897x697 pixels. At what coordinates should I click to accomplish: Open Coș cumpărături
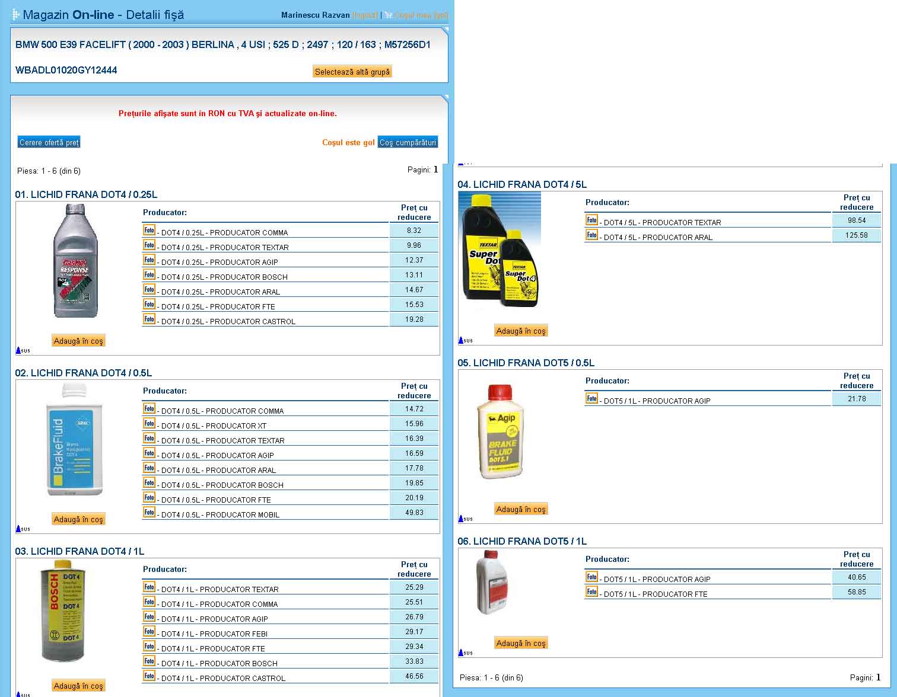(x=408, y=142)
